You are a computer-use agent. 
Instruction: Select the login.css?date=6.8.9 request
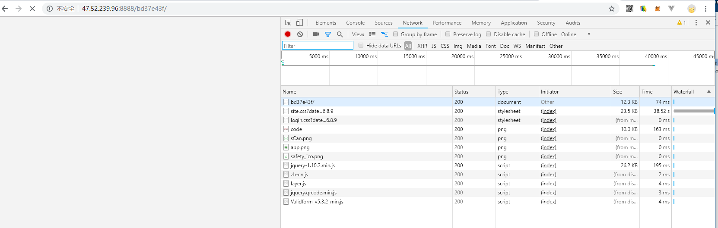coord(498,120)
